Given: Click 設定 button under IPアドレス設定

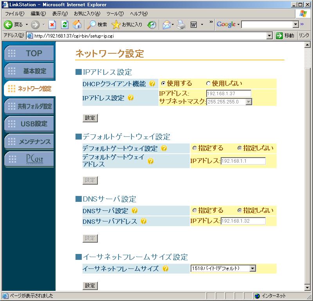Looking at the screenshot, I should pyautogui.click(x=90, y=118).
